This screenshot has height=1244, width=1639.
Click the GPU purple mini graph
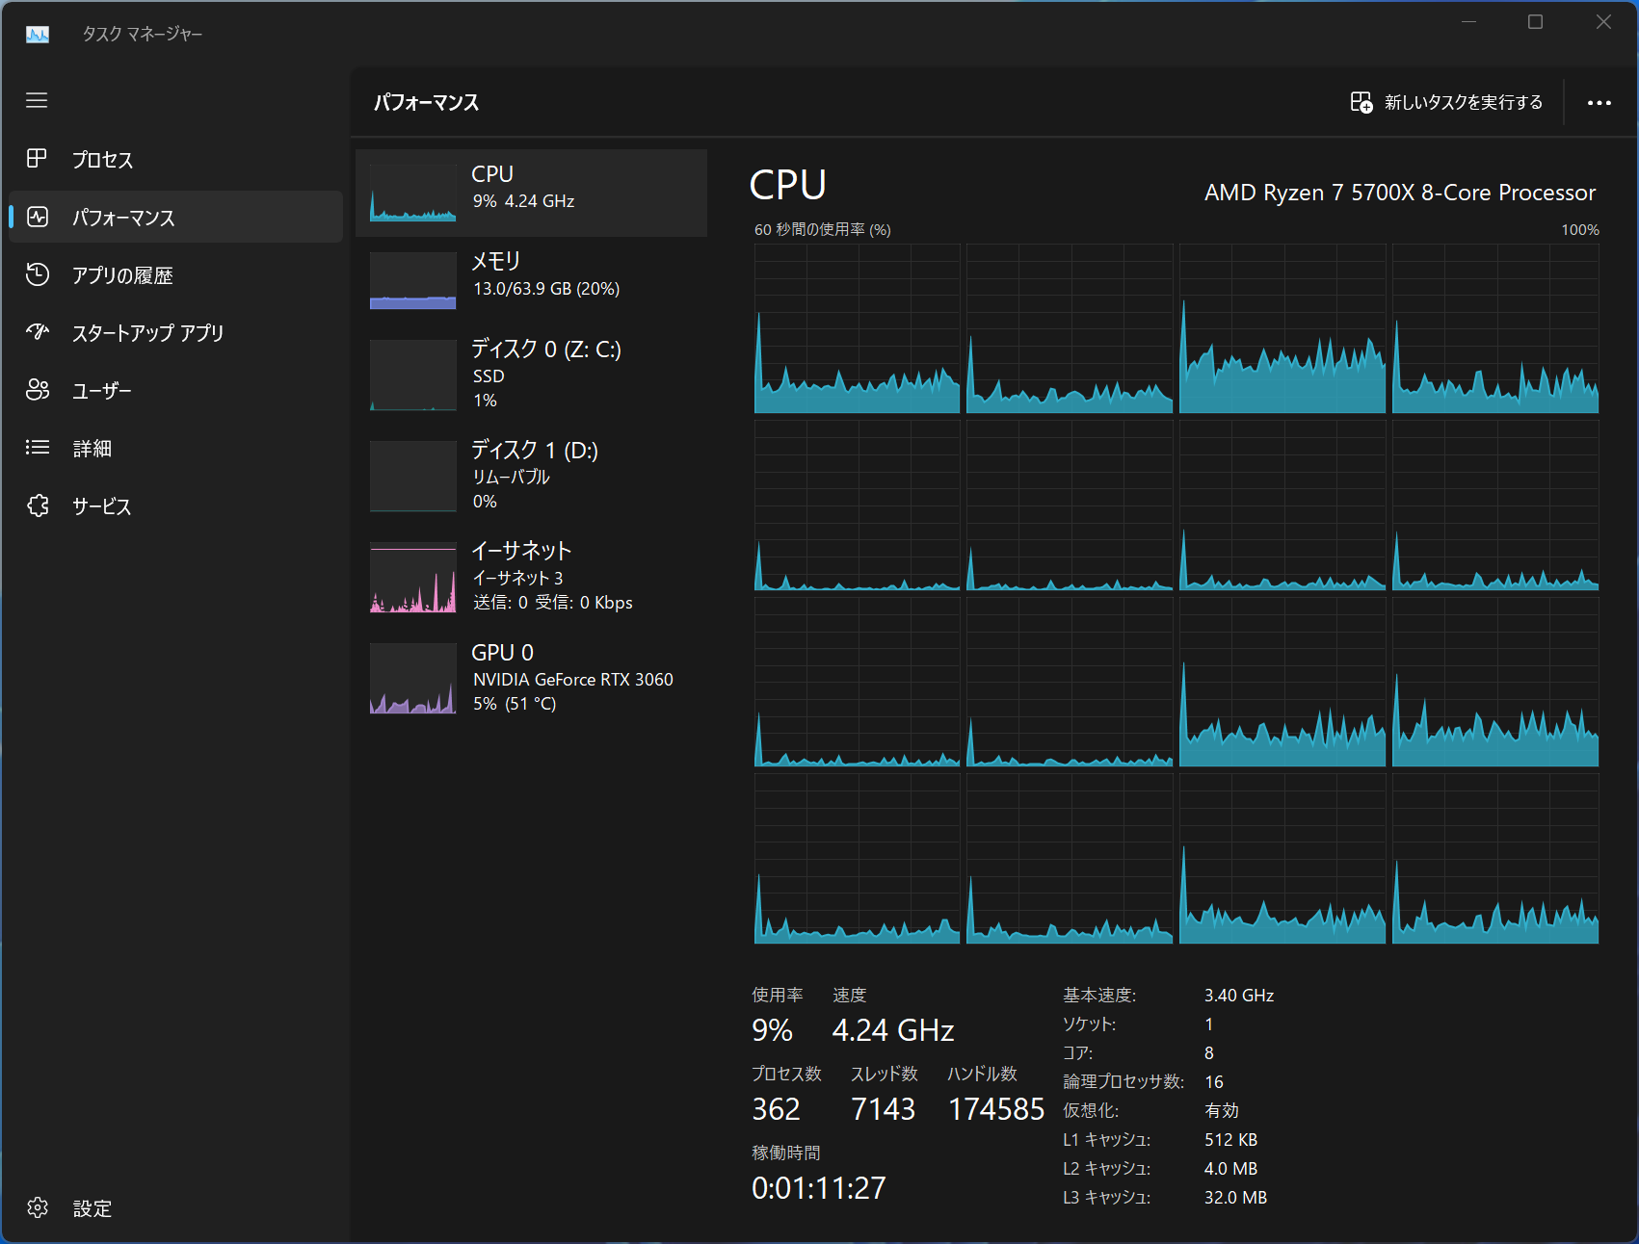tap(413, 679)
